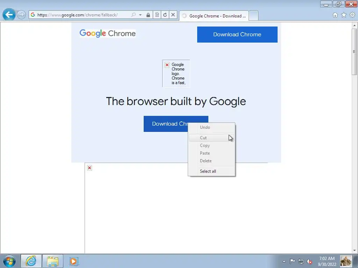The width and height of the screenshot is (358, 268).
Task: Click the cat picture icon in taskbar
Action: click(346, 261)
